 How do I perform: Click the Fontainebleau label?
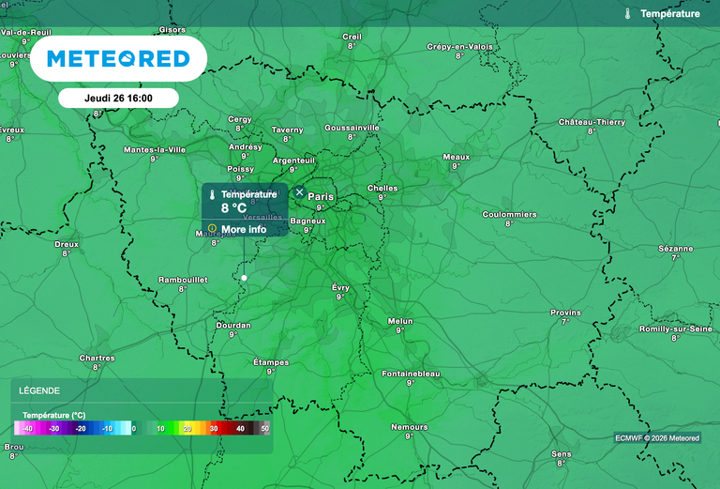pyautogui.click(x=411, y=374)
